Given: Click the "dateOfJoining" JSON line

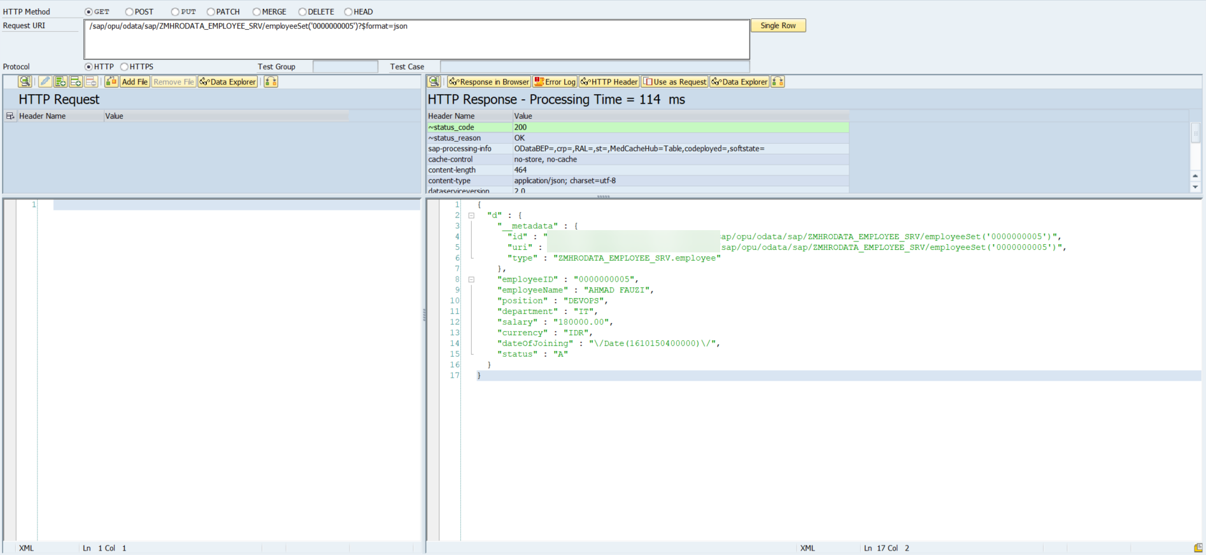Looking at the screenshot, I should (609, 343).
